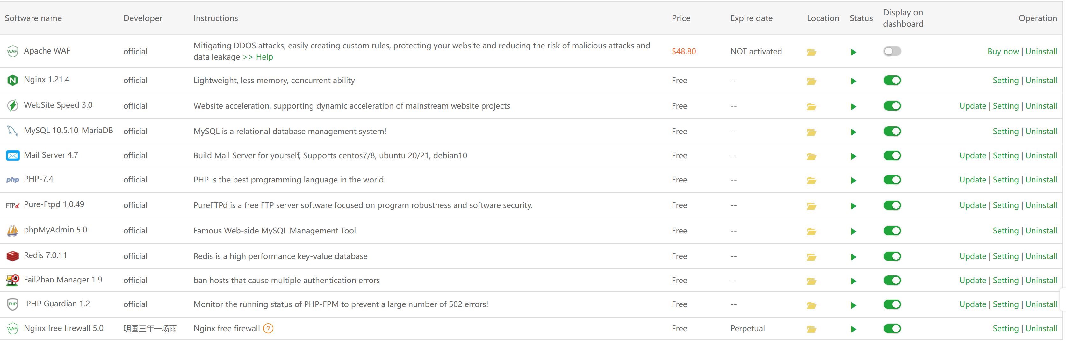Uninstall Redis 7.0.11
1066x343 pixels.
1041,256
